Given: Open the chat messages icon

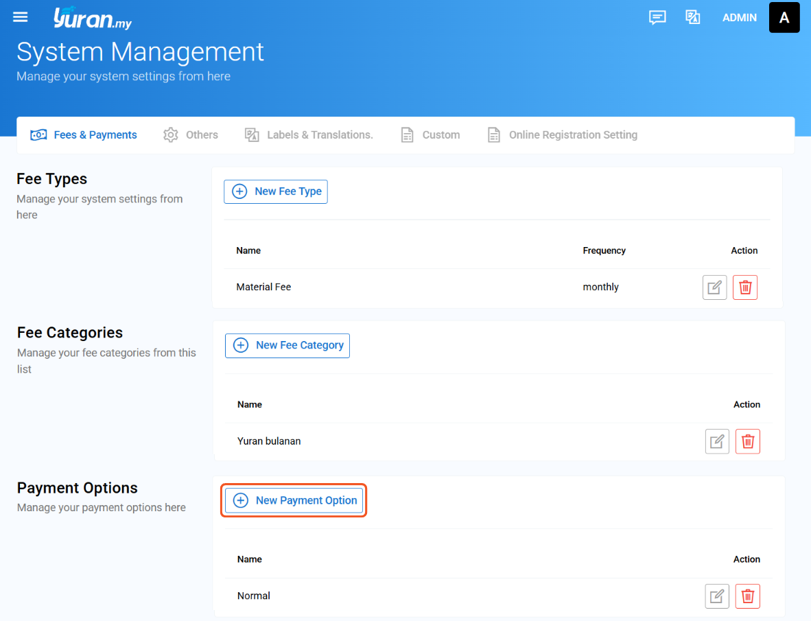Looking at the screenshot, I should pyautogui.click(x=657, y=18).
